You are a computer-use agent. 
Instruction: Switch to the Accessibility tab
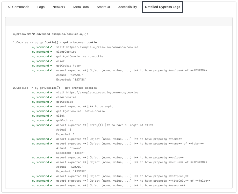tap(127, 7)
